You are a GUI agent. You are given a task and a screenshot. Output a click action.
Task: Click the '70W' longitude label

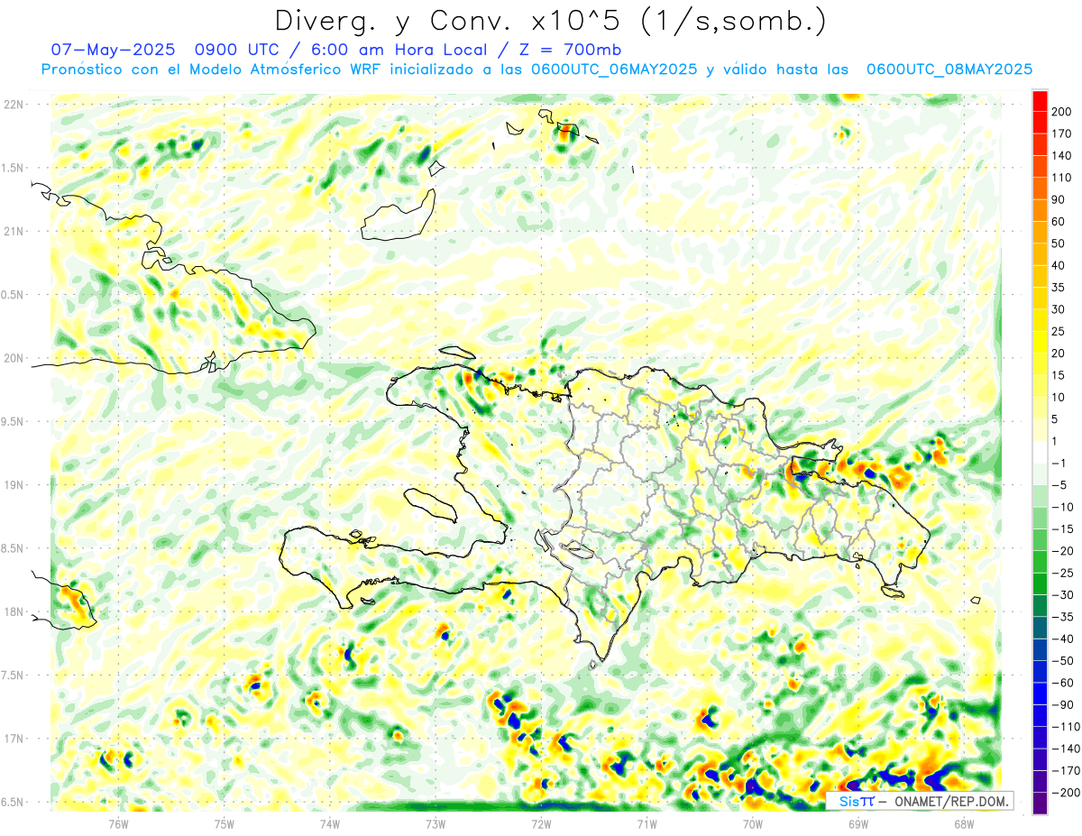tap(752, 823)
